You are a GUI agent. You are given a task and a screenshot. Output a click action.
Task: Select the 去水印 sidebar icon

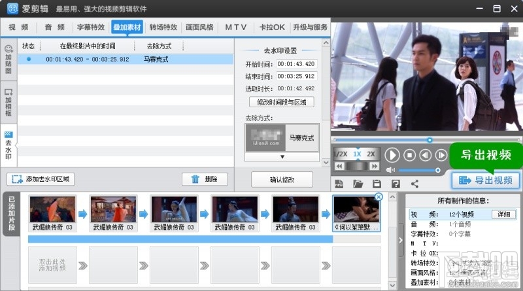(x=8, y=145)
